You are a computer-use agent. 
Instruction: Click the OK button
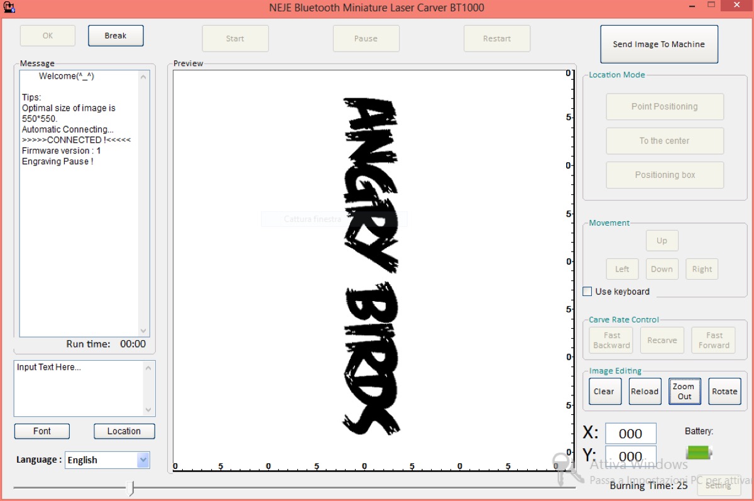[x=48, y=36]
